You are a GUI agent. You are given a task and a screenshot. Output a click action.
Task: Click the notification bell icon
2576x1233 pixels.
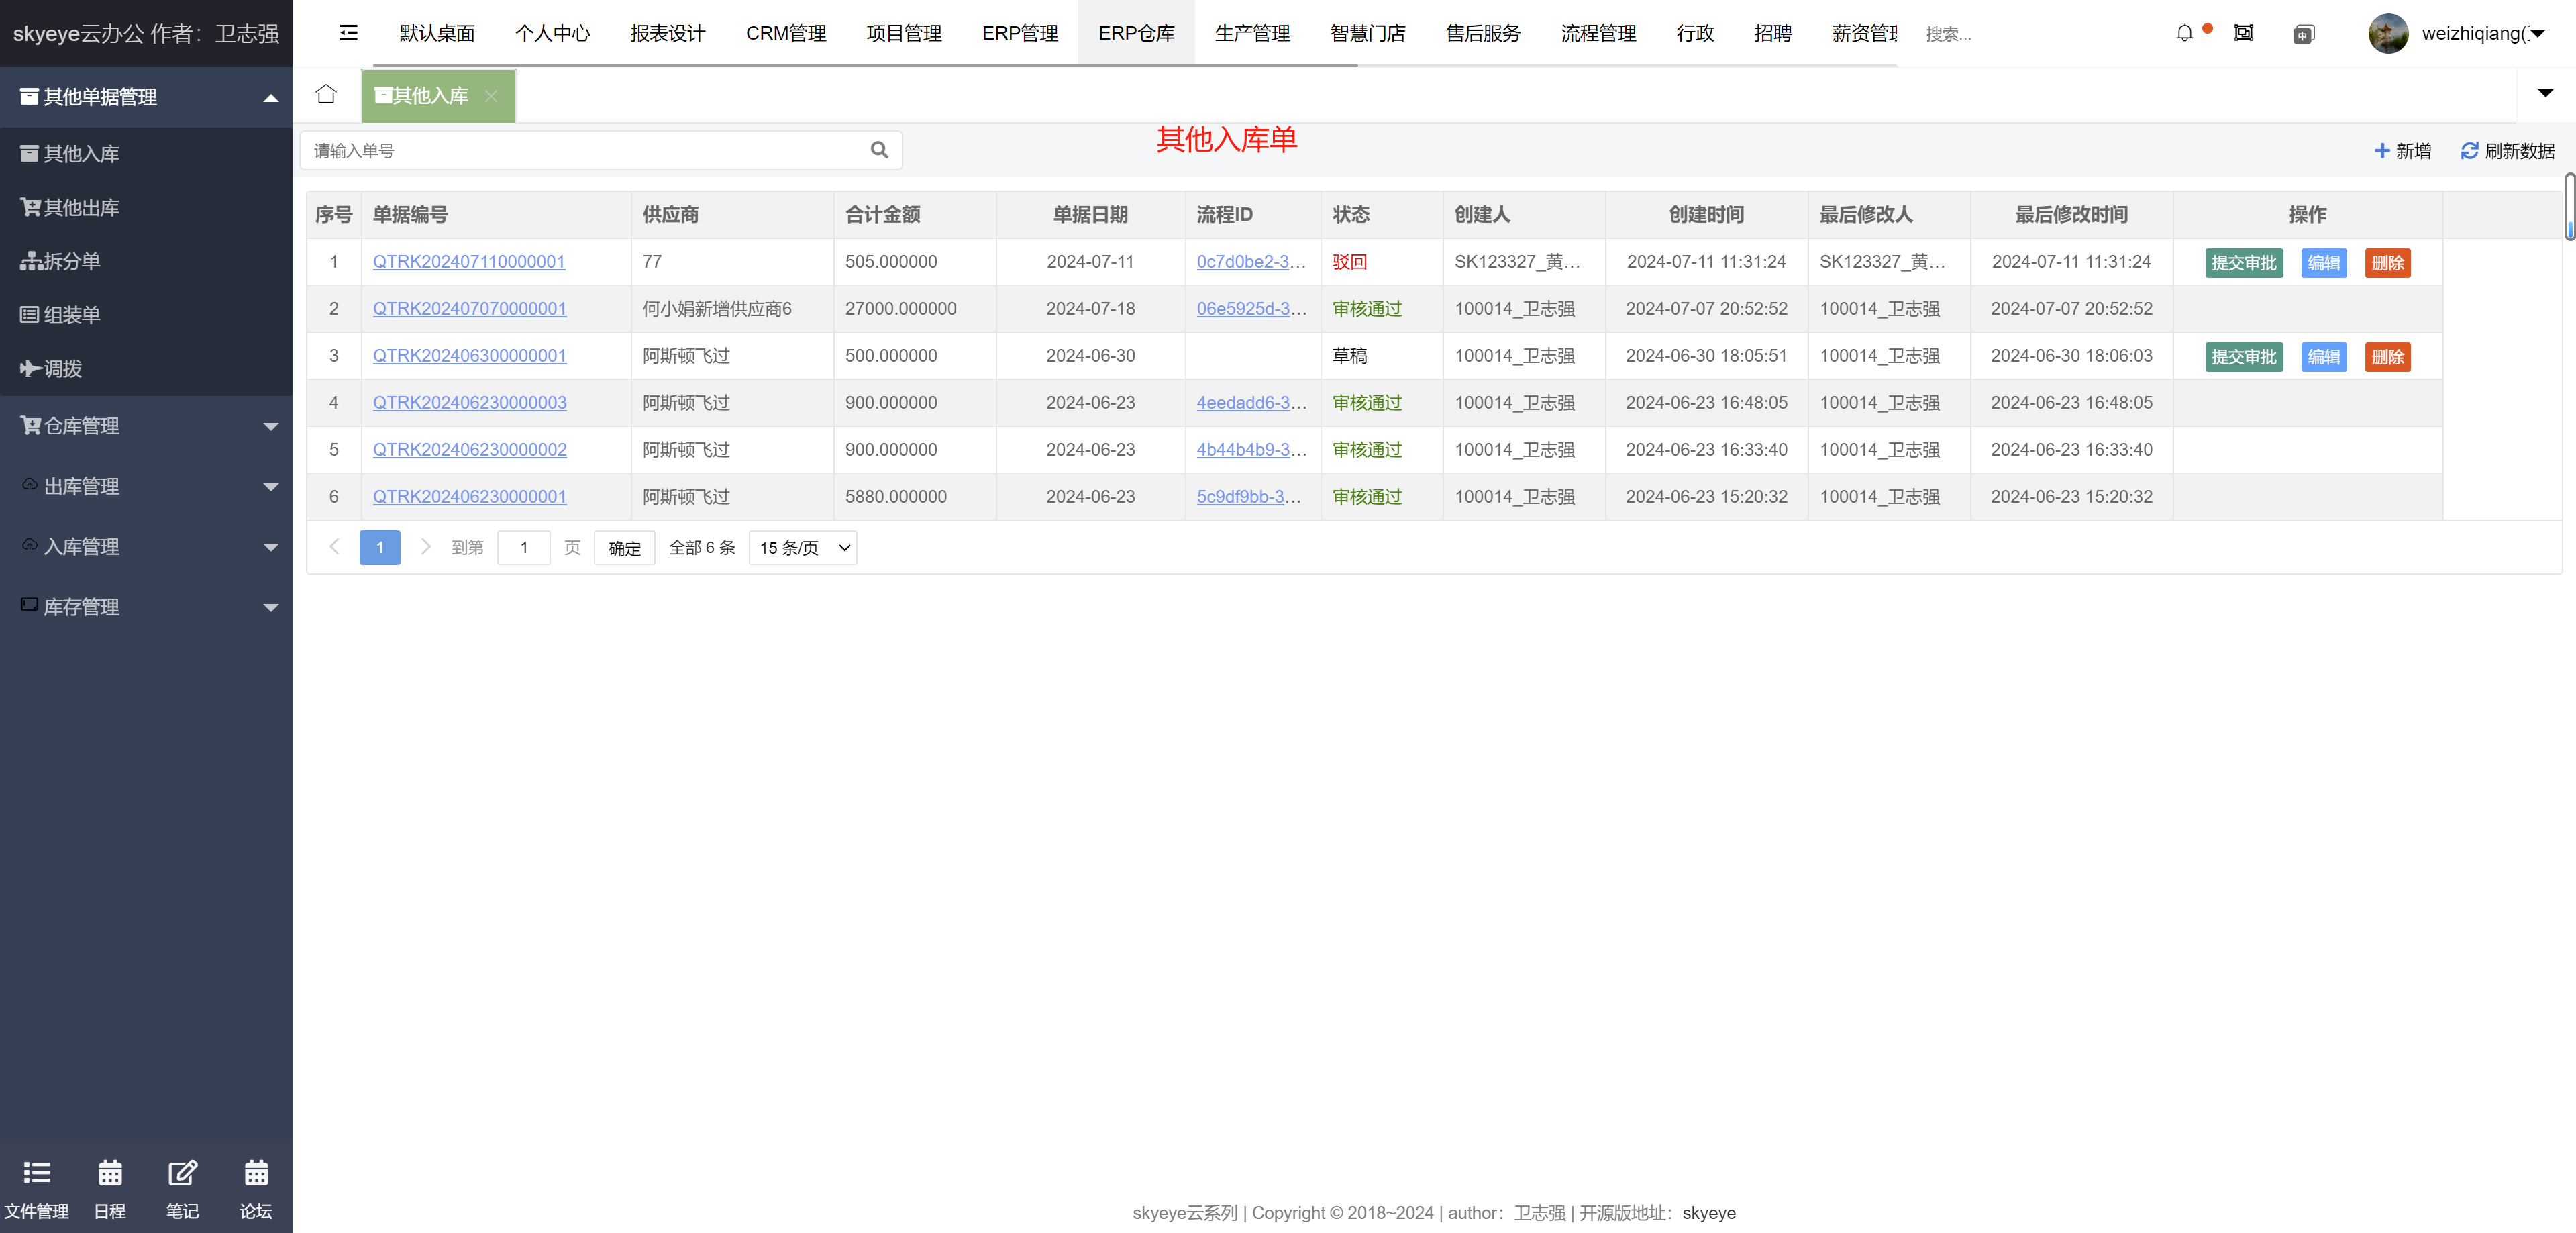click(2184, 33)
